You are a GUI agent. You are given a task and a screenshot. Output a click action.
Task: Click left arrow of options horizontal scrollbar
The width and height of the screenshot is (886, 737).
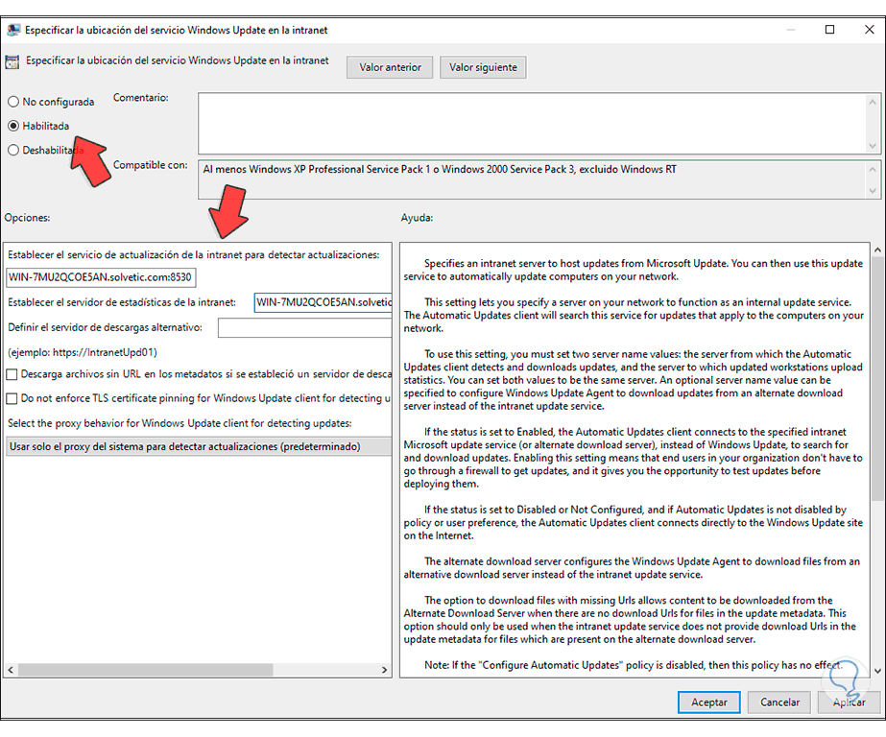point(11,670)
